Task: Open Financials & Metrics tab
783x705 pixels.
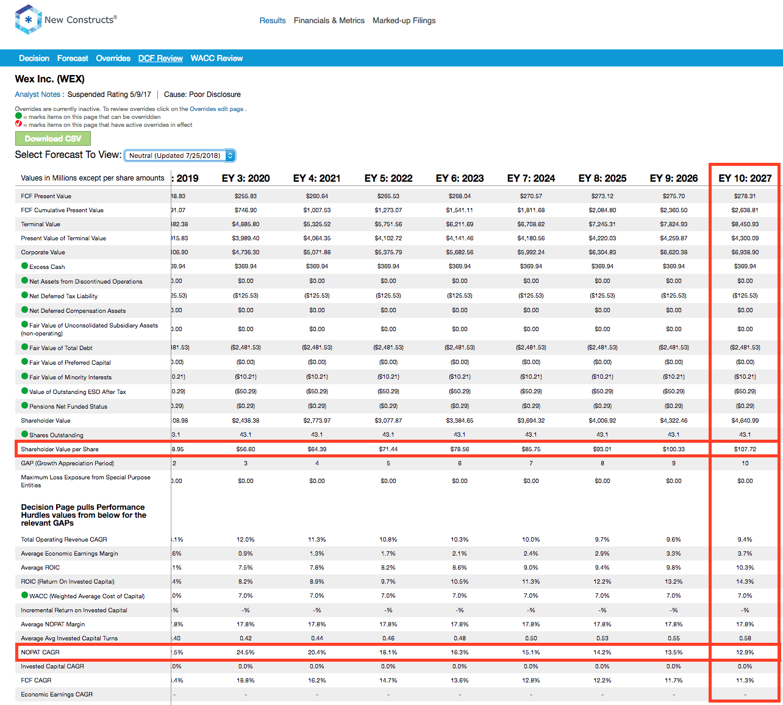Action: [x=329, y=20]
